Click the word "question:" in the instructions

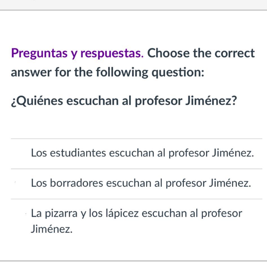pyautogui.click(x=178, y=73)
